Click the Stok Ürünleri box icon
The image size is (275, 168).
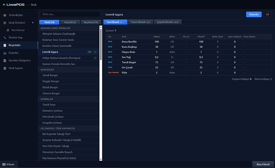[5, 23]
